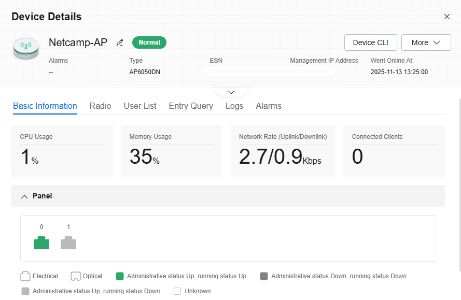Screen dimensions: 461x300
Task: Select green port 0 in Panel
Action: click(x=41, y=243)
